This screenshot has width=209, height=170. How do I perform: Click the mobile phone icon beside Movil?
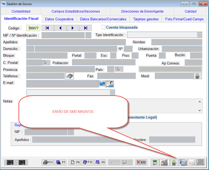(197, 76)
